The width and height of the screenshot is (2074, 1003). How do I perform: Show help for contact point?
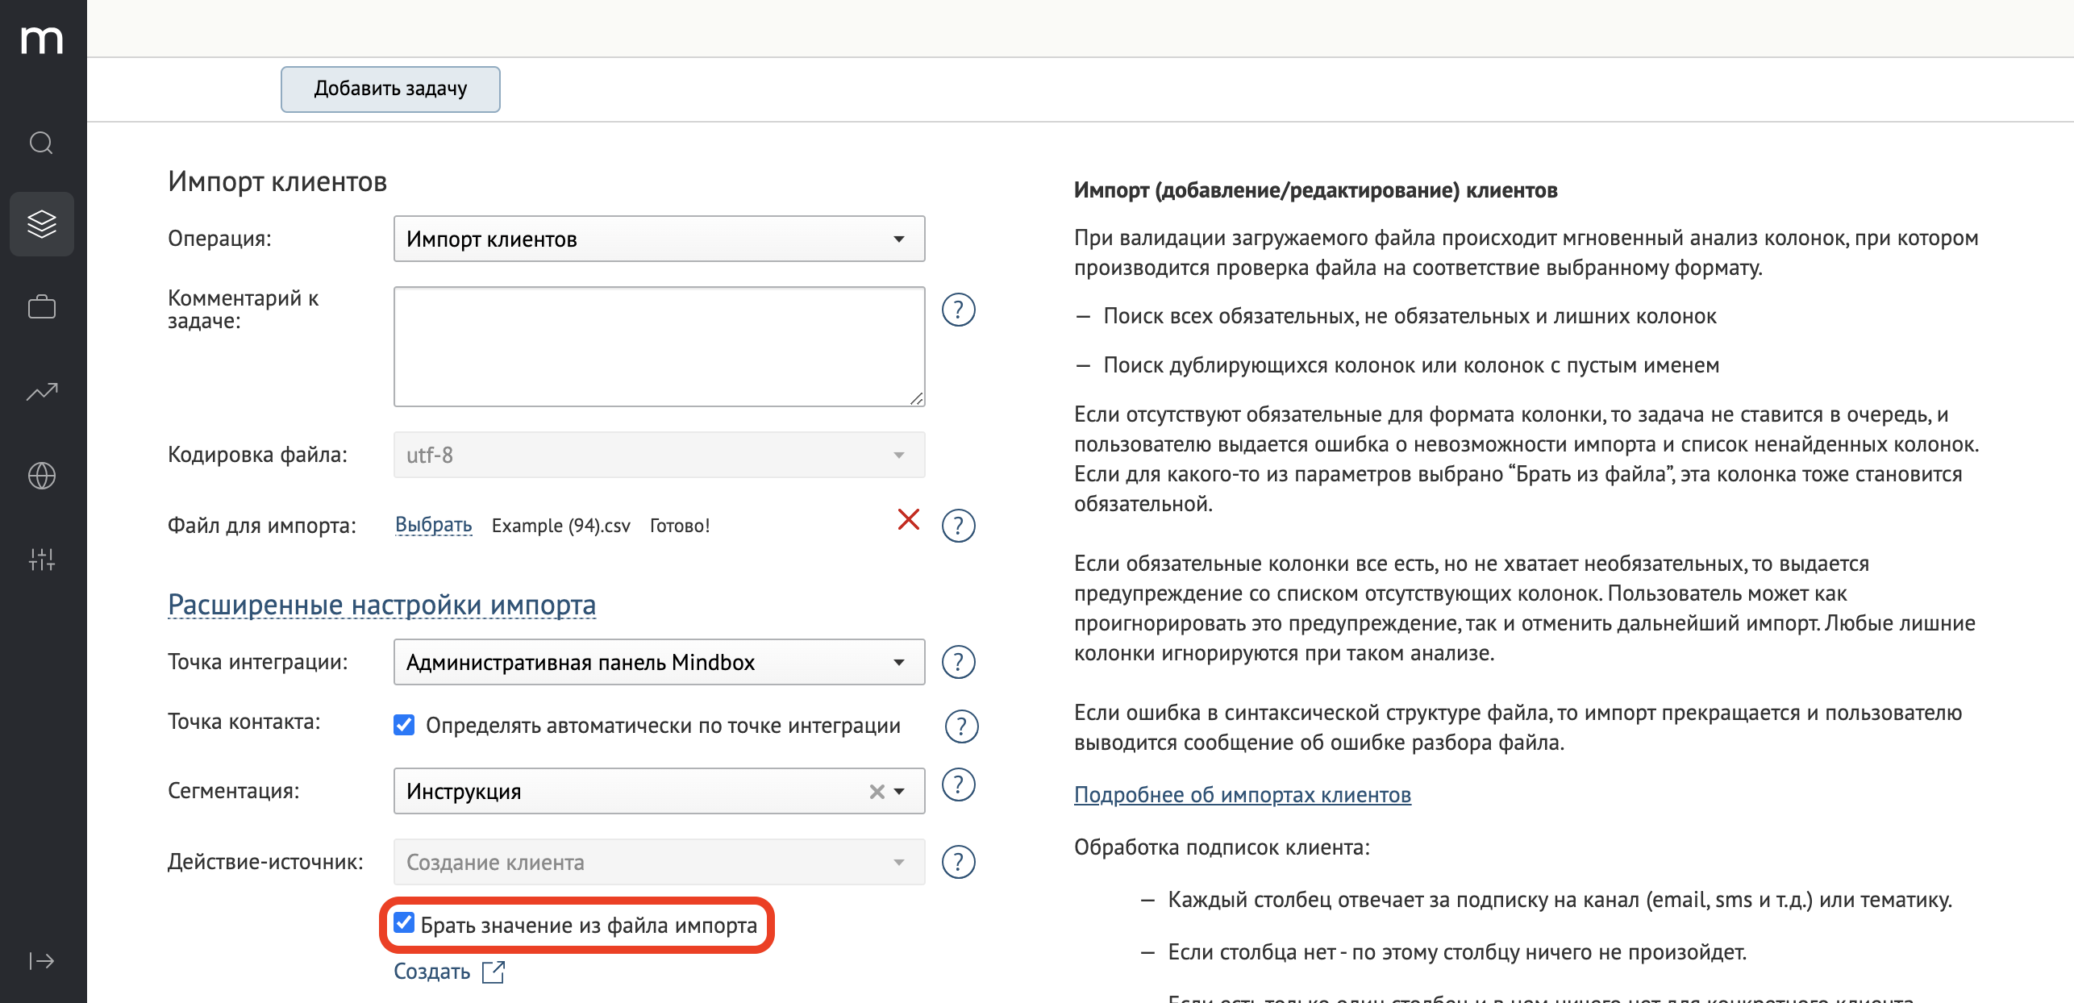[961, 726]
